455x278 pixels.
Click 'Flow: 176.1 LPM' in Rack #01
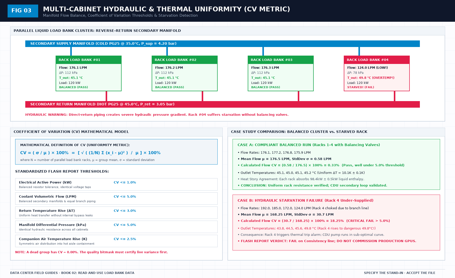(73, 68)
